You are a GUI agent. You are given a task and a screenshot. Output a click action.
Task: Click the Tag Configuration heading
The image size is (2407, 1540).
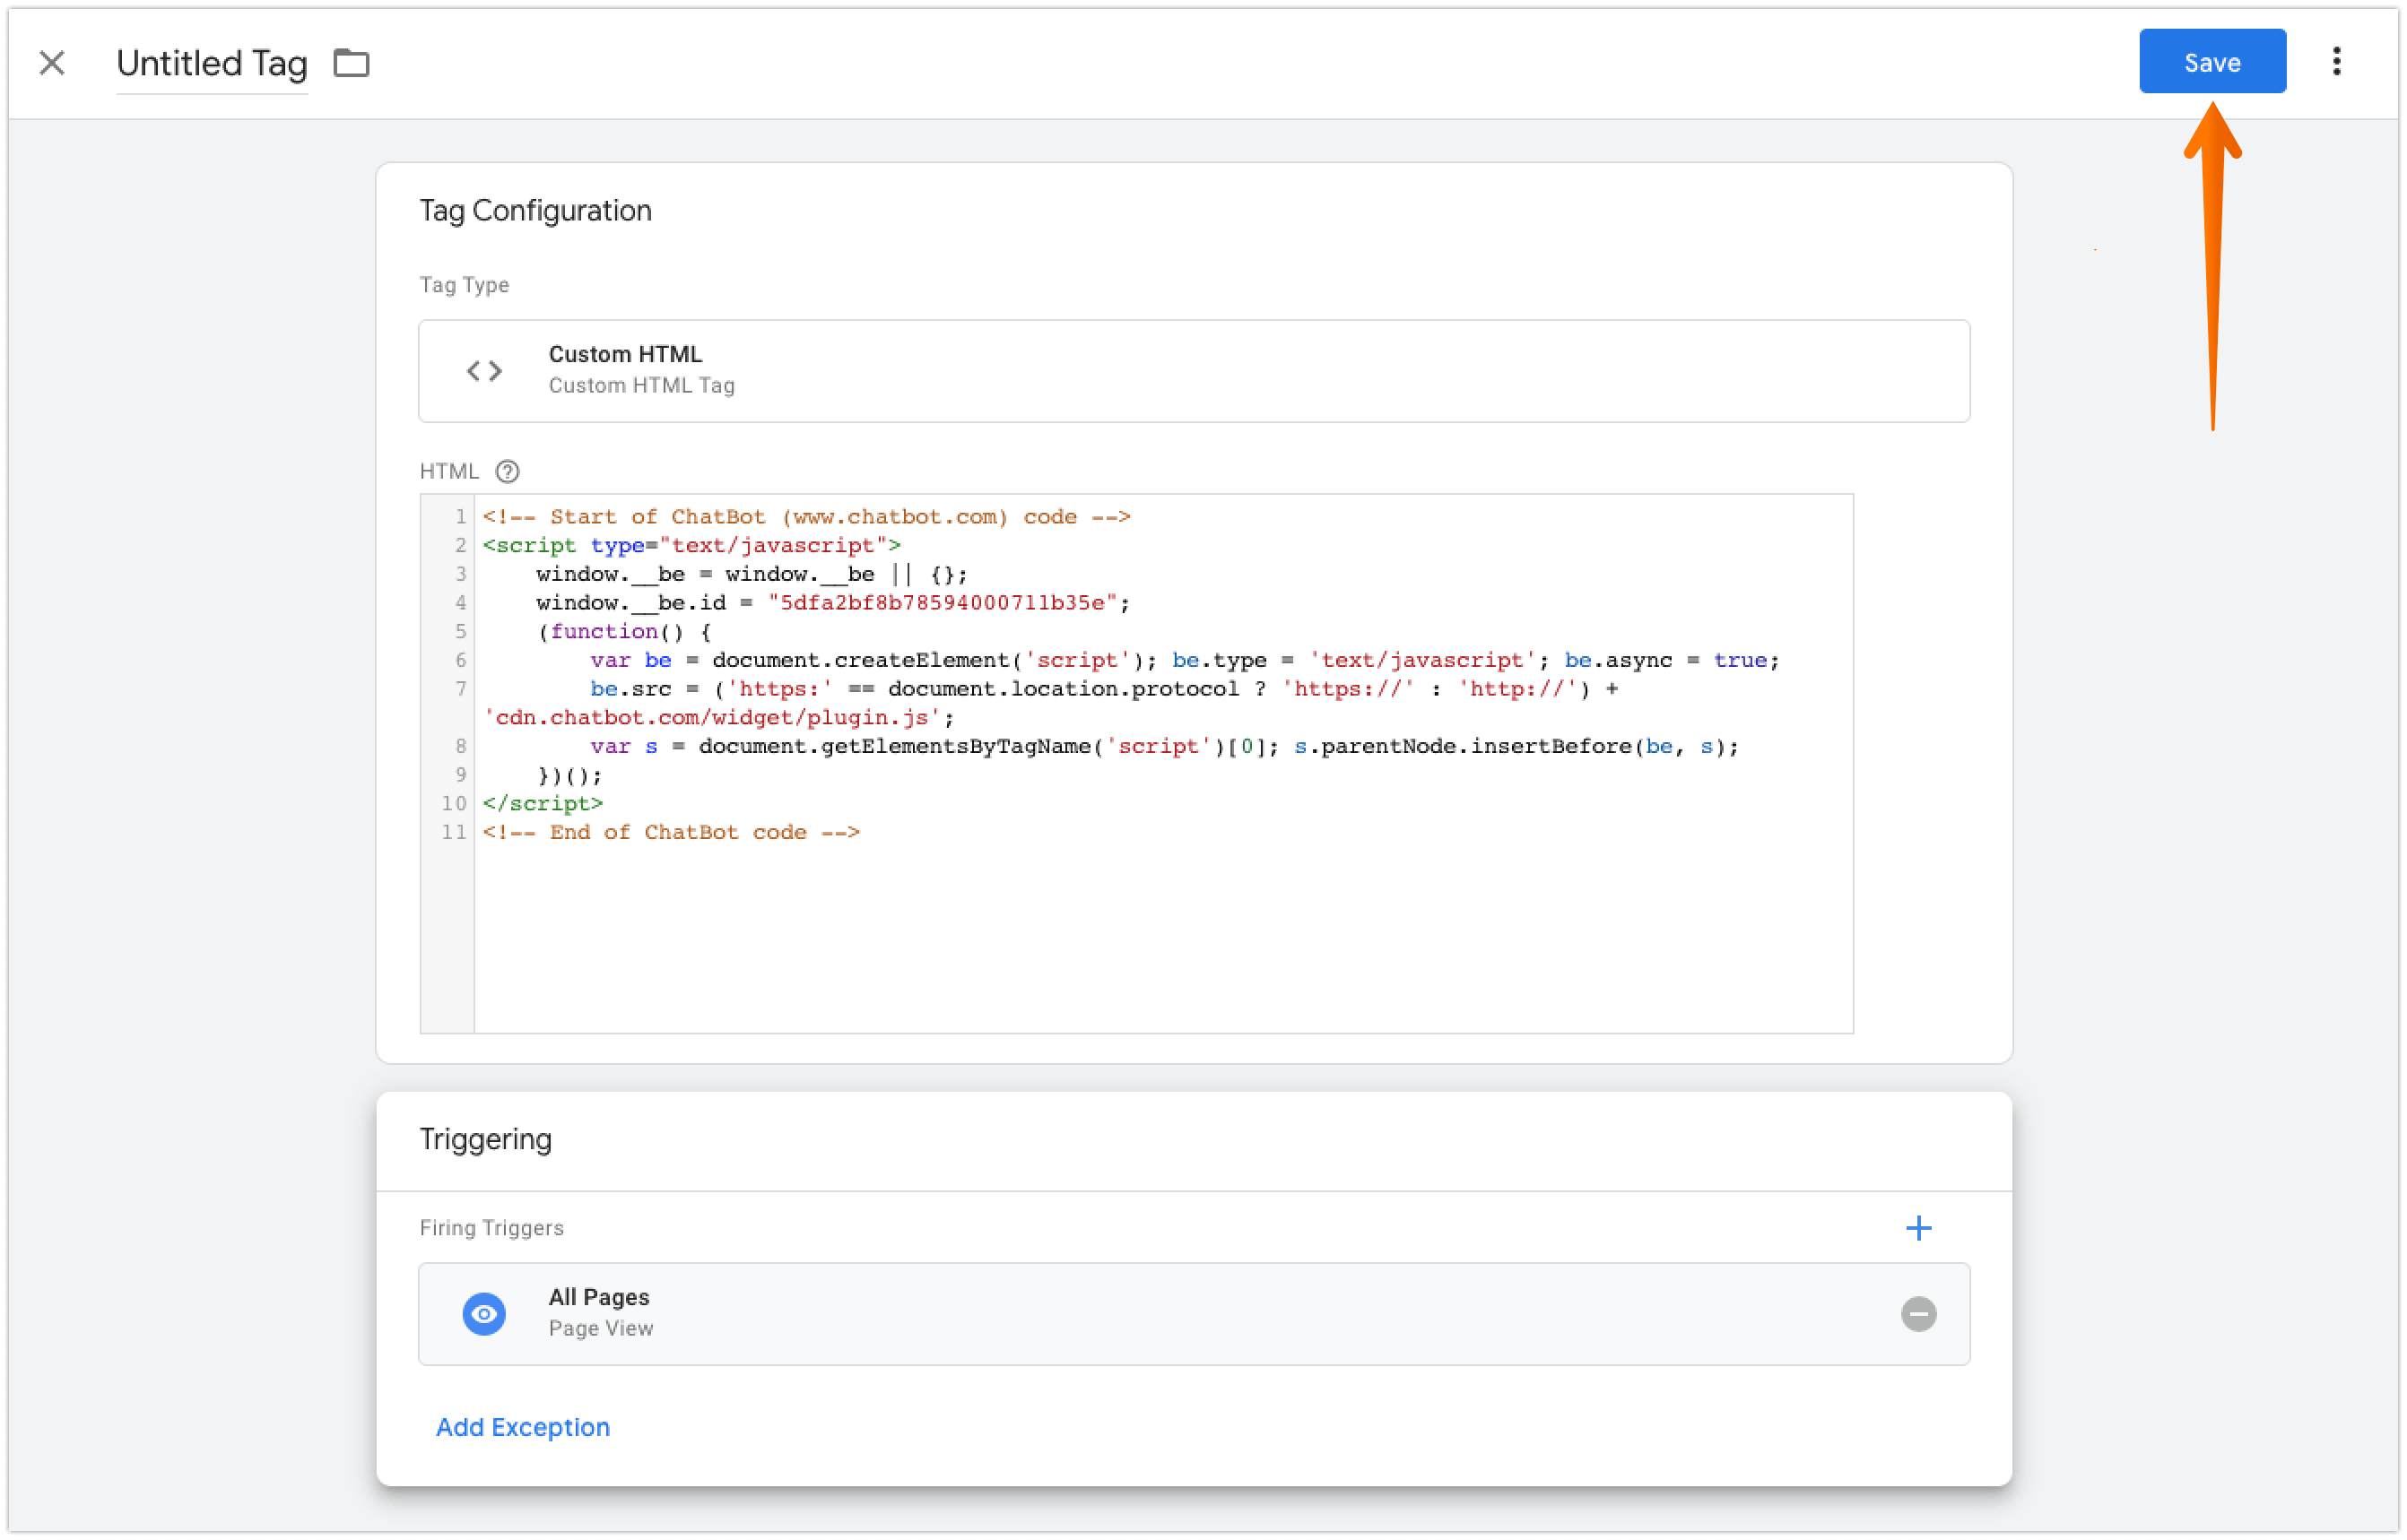point(535,210)
